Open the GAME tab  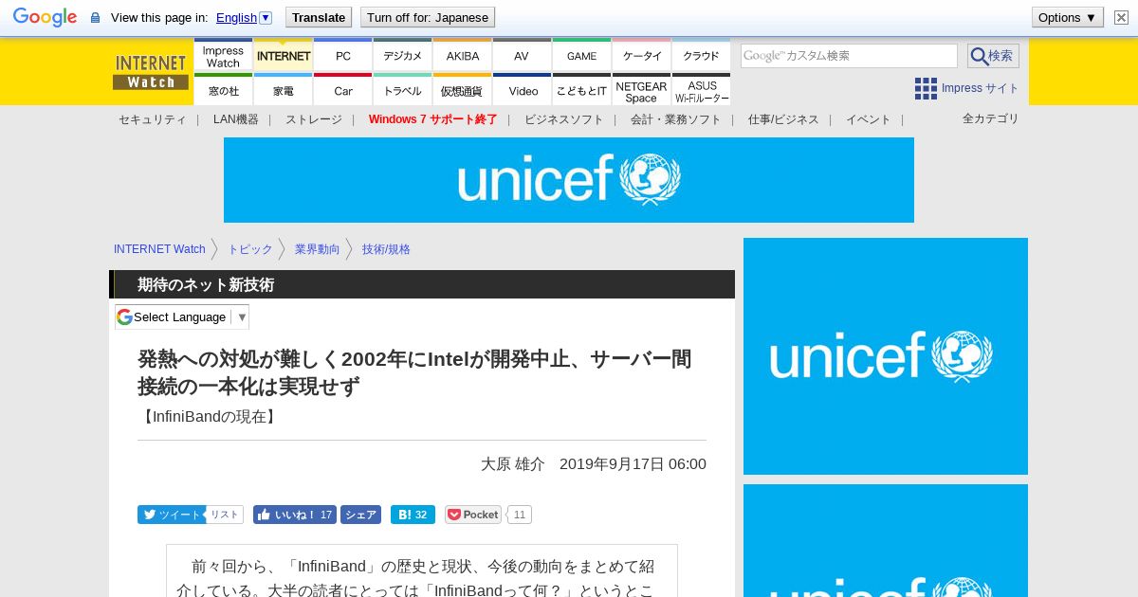pyautogui.click(x=581, y=57)
